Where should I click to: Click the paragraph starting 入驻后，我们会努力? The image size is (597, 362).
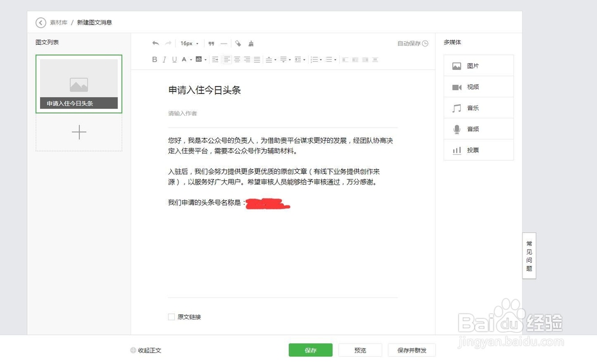274,176
